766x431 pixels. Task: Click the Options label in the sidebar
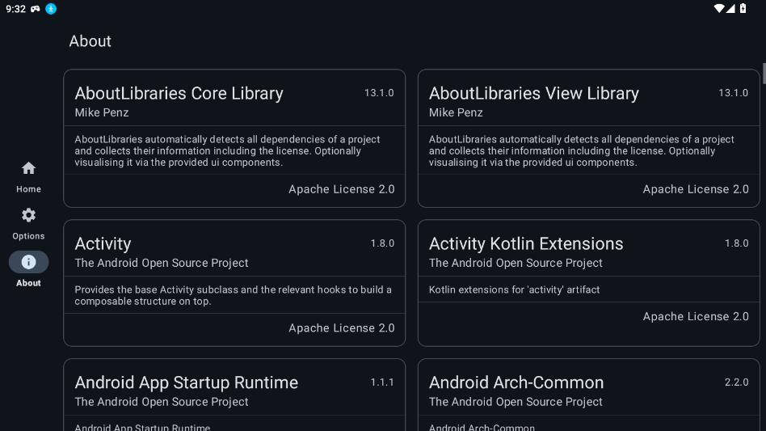coord(28,236)
